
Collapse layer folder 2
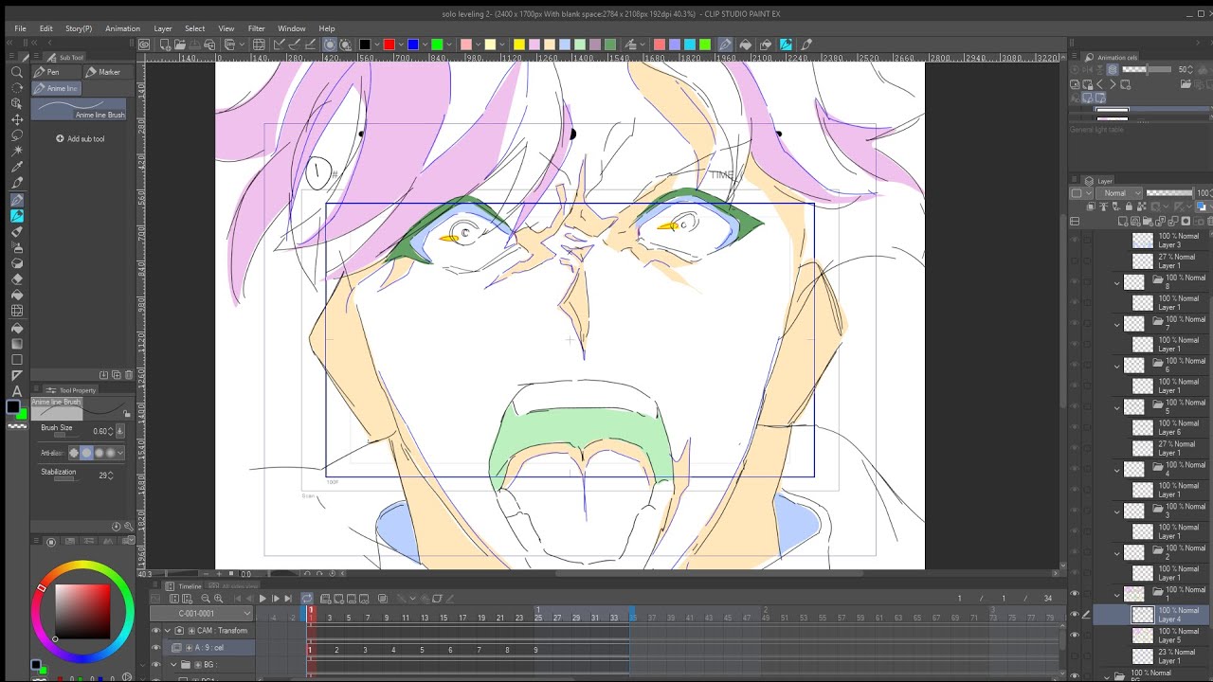1117,554
